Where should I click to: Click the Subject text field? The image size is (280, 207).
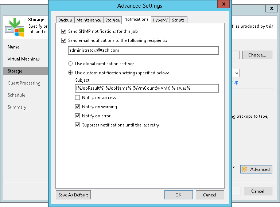147,88
